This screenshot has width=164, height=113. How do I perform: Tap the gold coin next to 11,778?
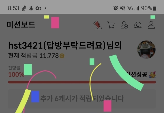[x=62, y=56]
